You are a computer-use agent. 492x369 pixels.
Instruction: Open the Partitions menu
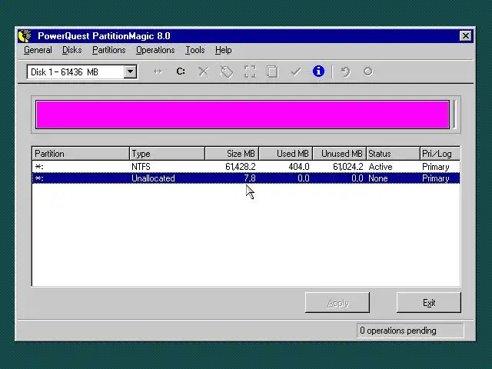pos(108,50)
